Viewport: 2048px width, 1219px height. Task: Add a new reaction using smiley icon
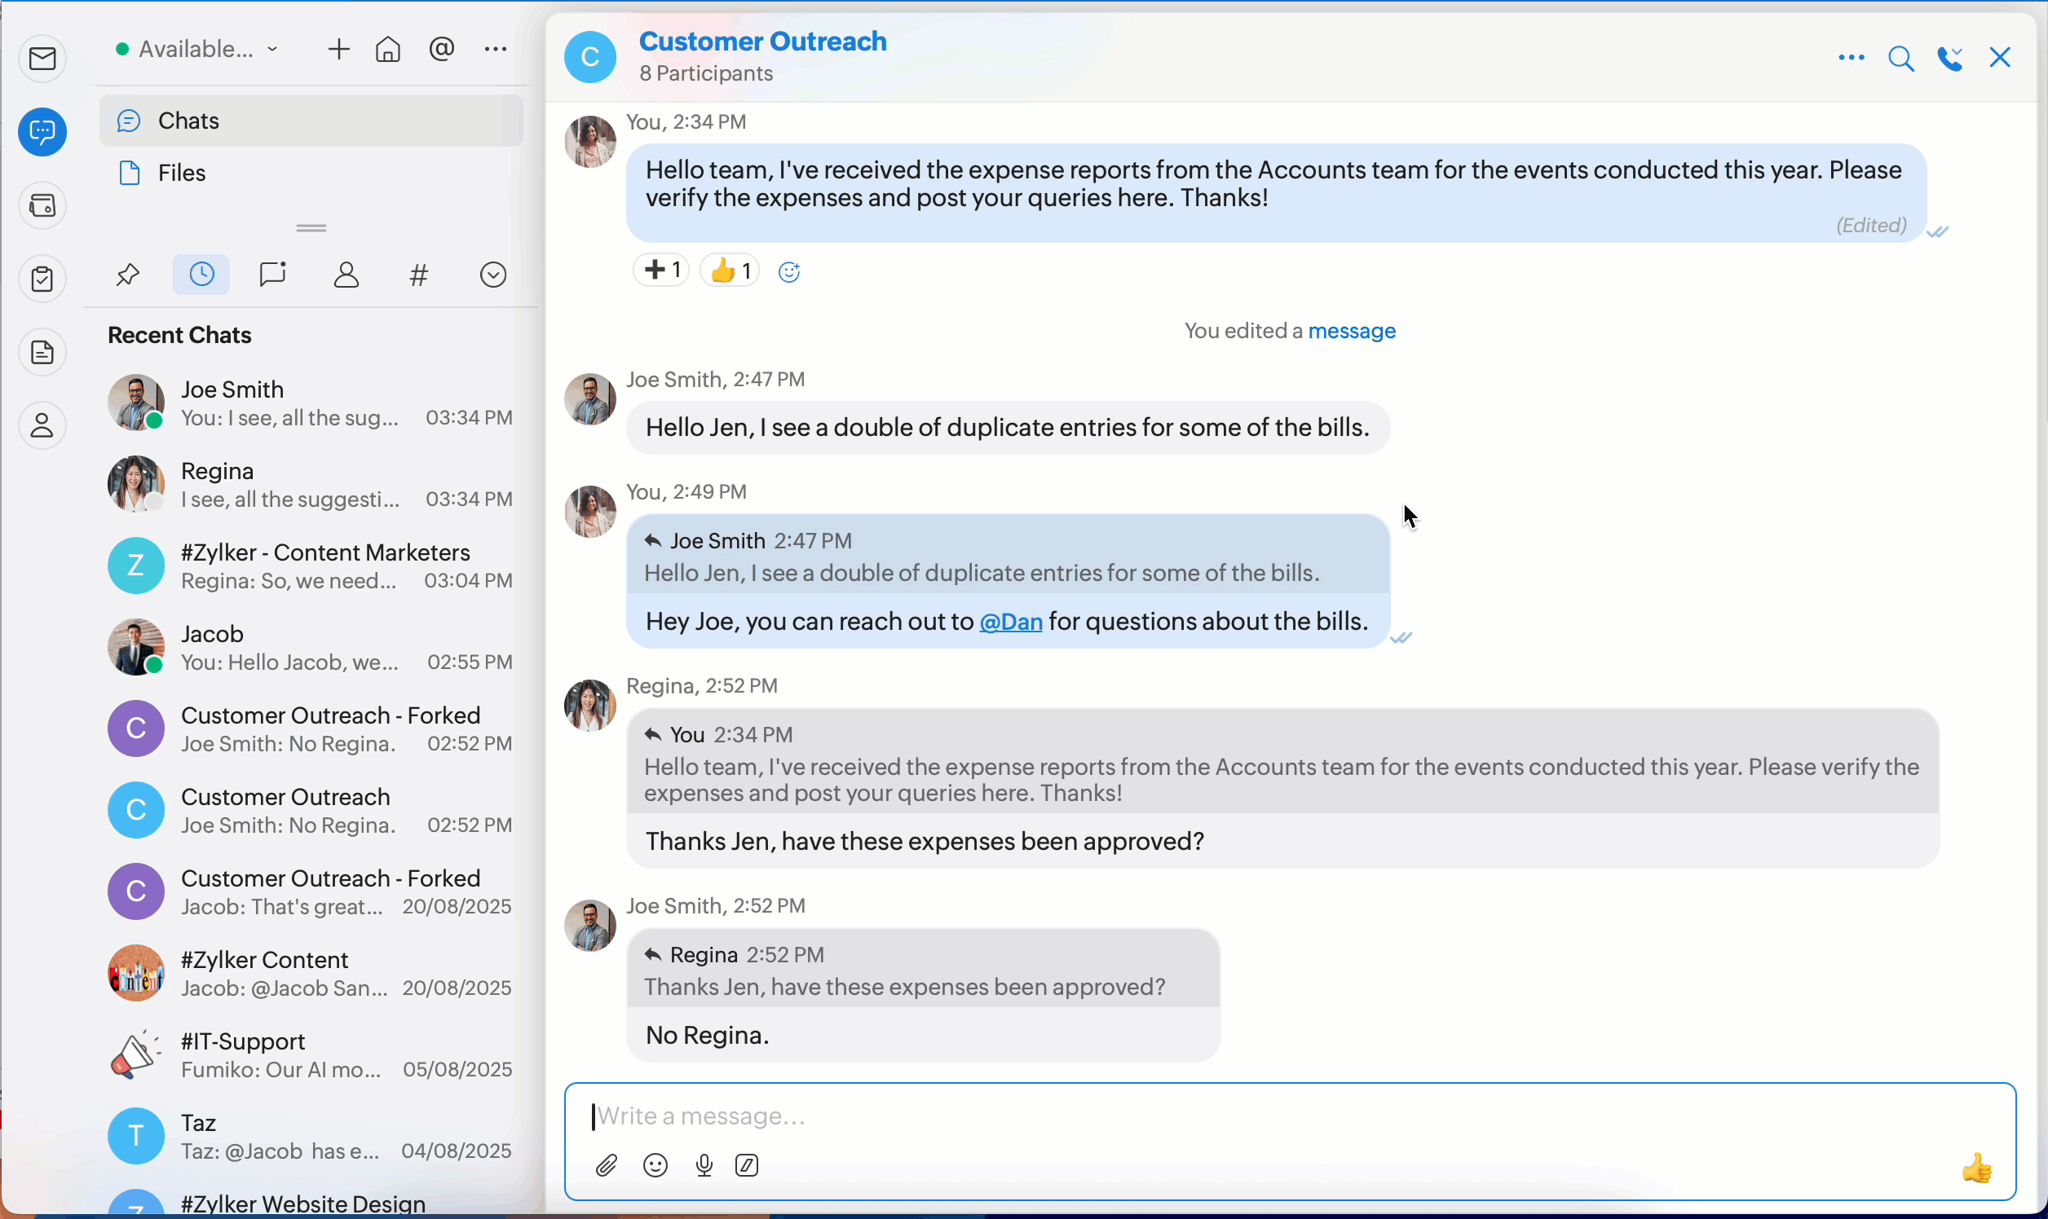(x=789, y=272)
